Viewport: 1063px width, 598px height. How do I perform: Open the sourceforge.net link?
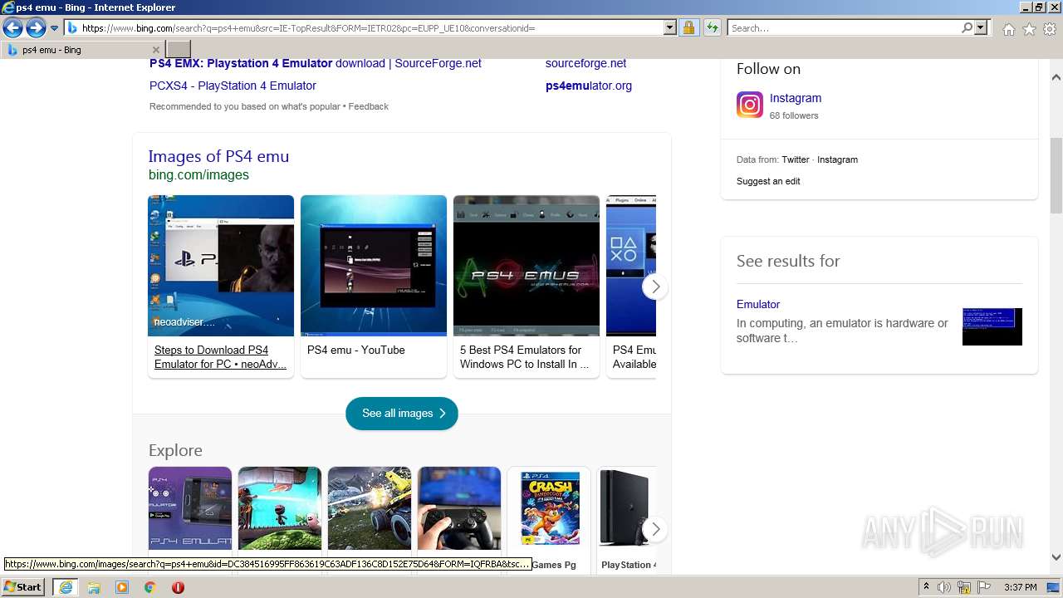click(585, 63)
